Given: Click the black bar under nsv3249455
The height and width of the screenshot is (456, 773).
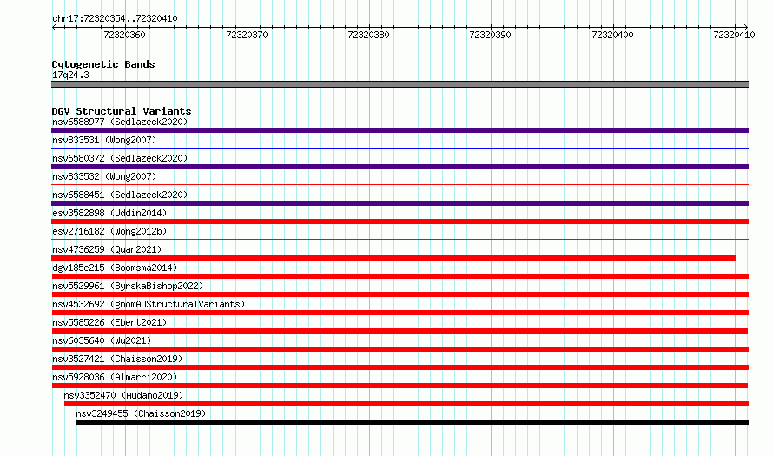Looking at the screenshot, I should click(x=413, y=422).
